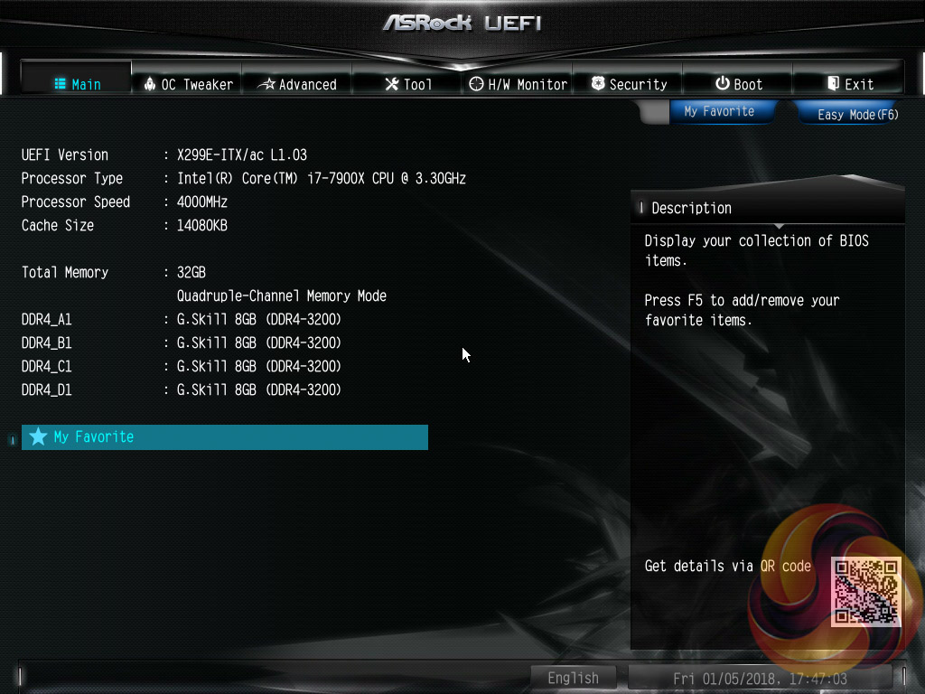Open the Boot tab

pyautogui.click(x=738, y=79)
